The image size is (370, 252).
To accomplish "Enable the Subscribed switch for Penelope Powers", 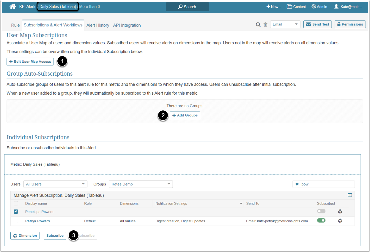I will click(x=321, y=211).
